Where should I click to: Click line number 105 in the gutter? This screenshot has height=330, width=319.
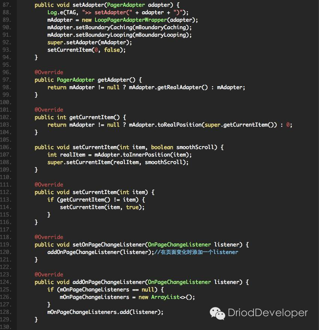coord(6,140)
